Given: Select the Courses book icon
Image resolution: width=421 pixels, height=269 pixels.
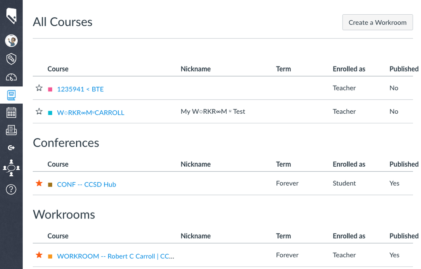Looking at the screenshot, I should tap(11, 95).
